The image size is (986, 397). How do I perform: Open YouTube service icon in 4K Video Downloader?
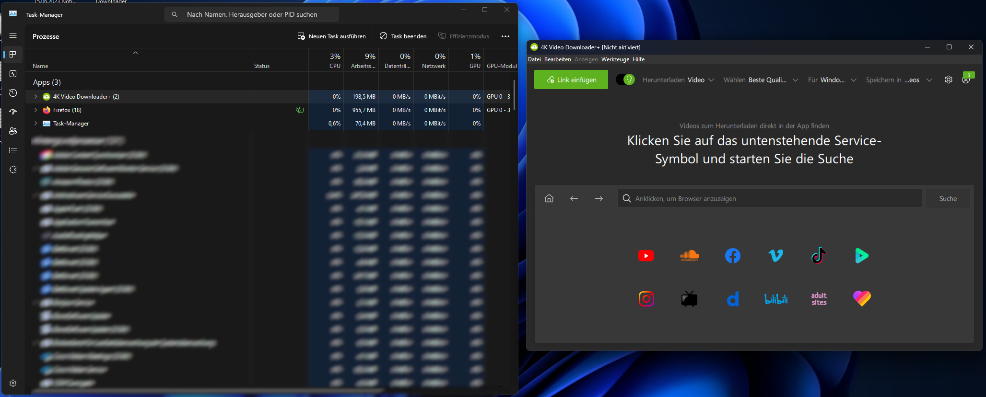[646, 256]
